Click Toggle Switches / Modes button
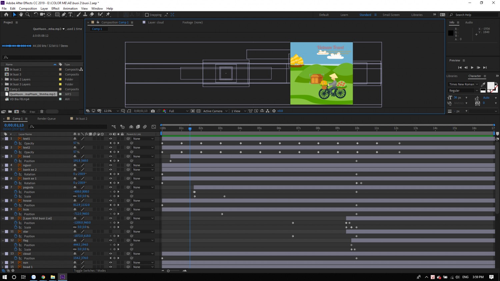The width and height of the screenshot is (500, 281). click(x=90, y=271)
